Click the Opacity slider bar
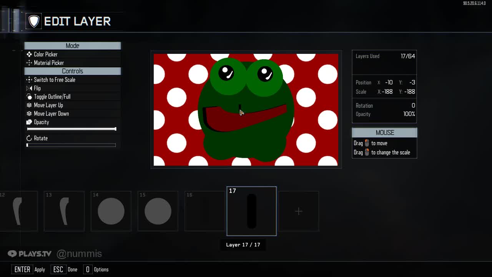The width and height of the screenshot is (492, 277). point(71,129)
